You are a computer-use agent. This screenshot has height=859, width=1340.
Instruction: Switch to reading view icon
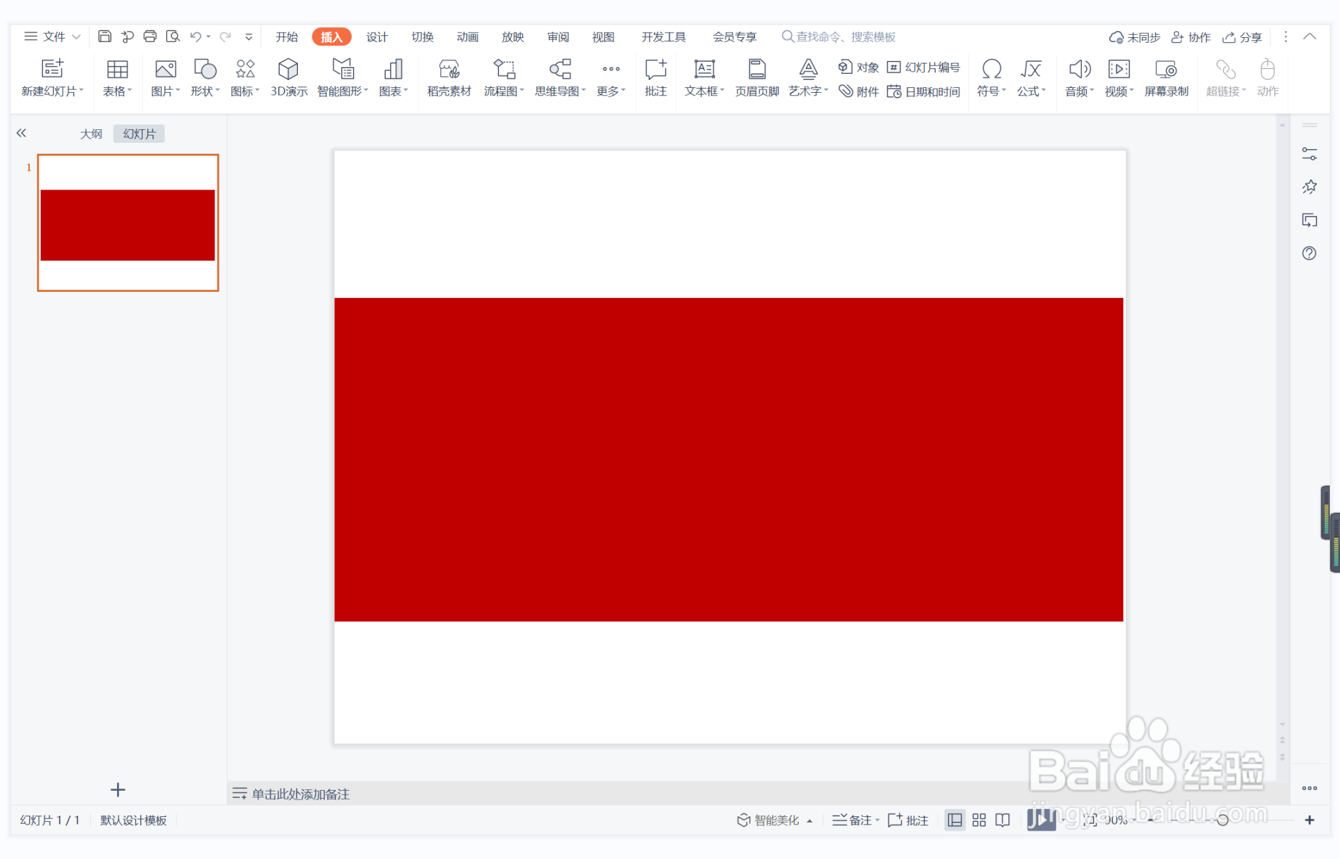pyautogui.click(x=1003, y=820)
